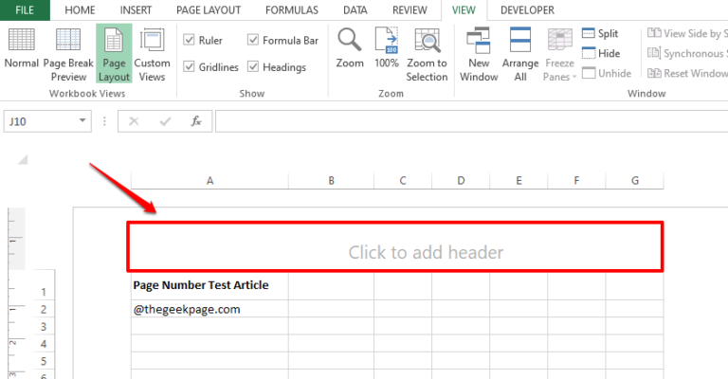Open Custom Views dialog
The image size is (728, 379).
pos(152,55)
